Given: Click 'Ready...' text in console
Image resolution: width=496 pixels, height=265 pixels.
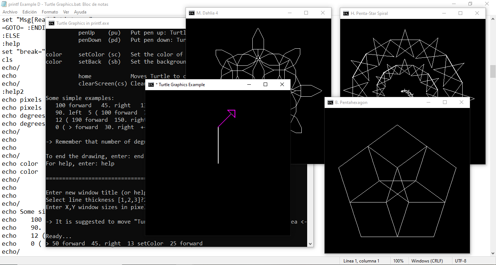Looking at the screenshot, I should coord(59,236).
